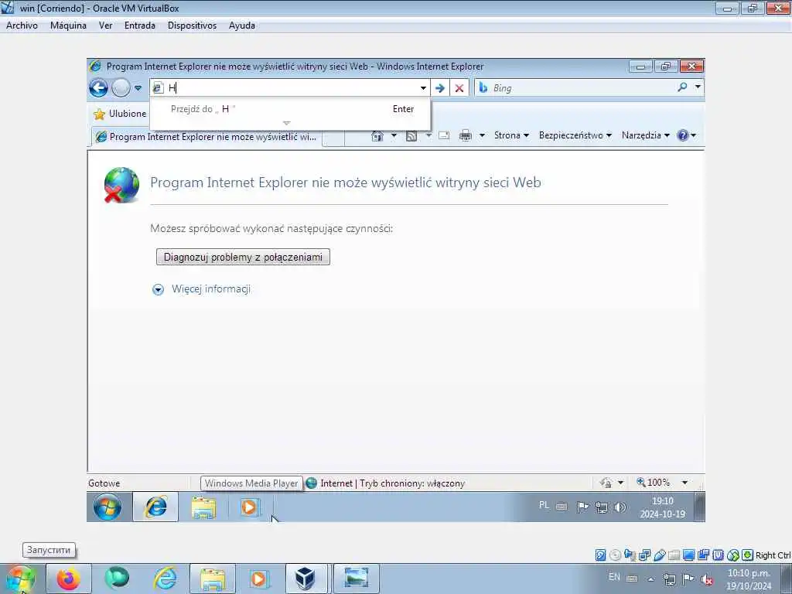Image resolution: width=792 pixels, height=594 pixels.
Task: Open host taskbar VirtualBox cube icon
Action: coord(306,579)
